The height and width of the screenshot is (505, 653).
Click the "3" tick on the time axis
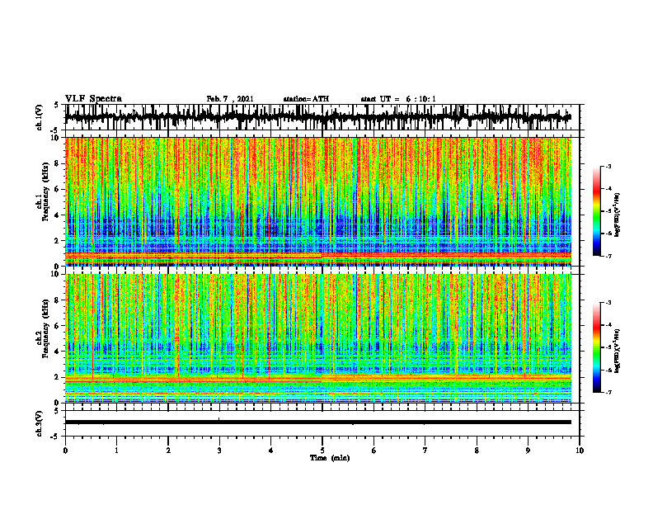(219, 451)
